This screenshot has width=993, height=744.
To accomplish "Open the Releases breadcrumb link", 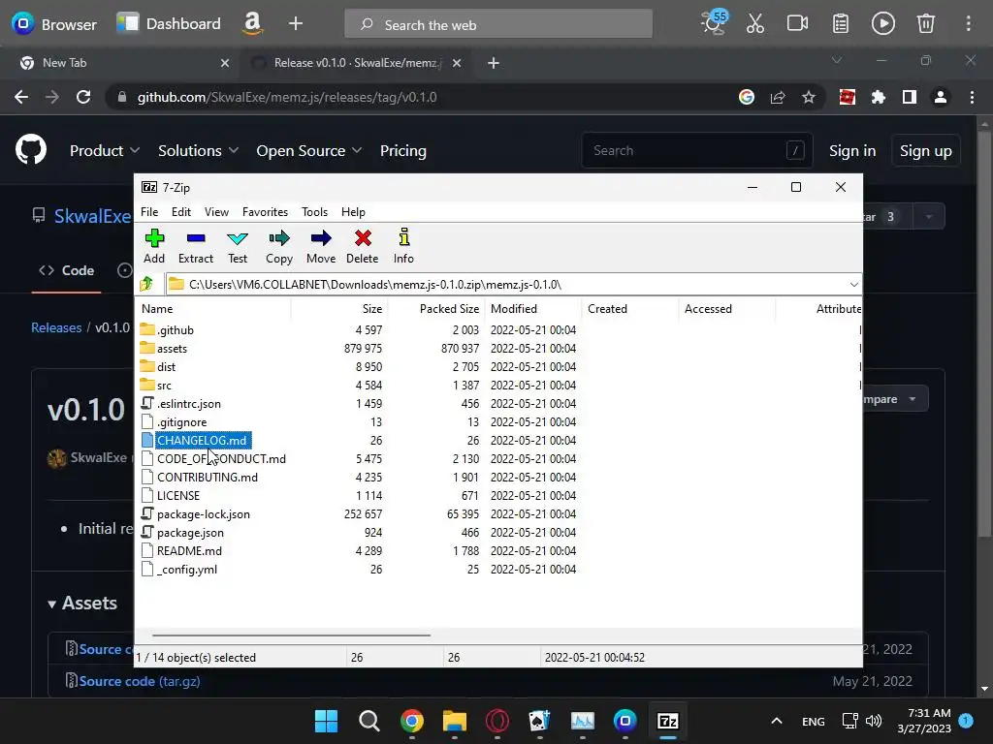I will pos(56,327).
